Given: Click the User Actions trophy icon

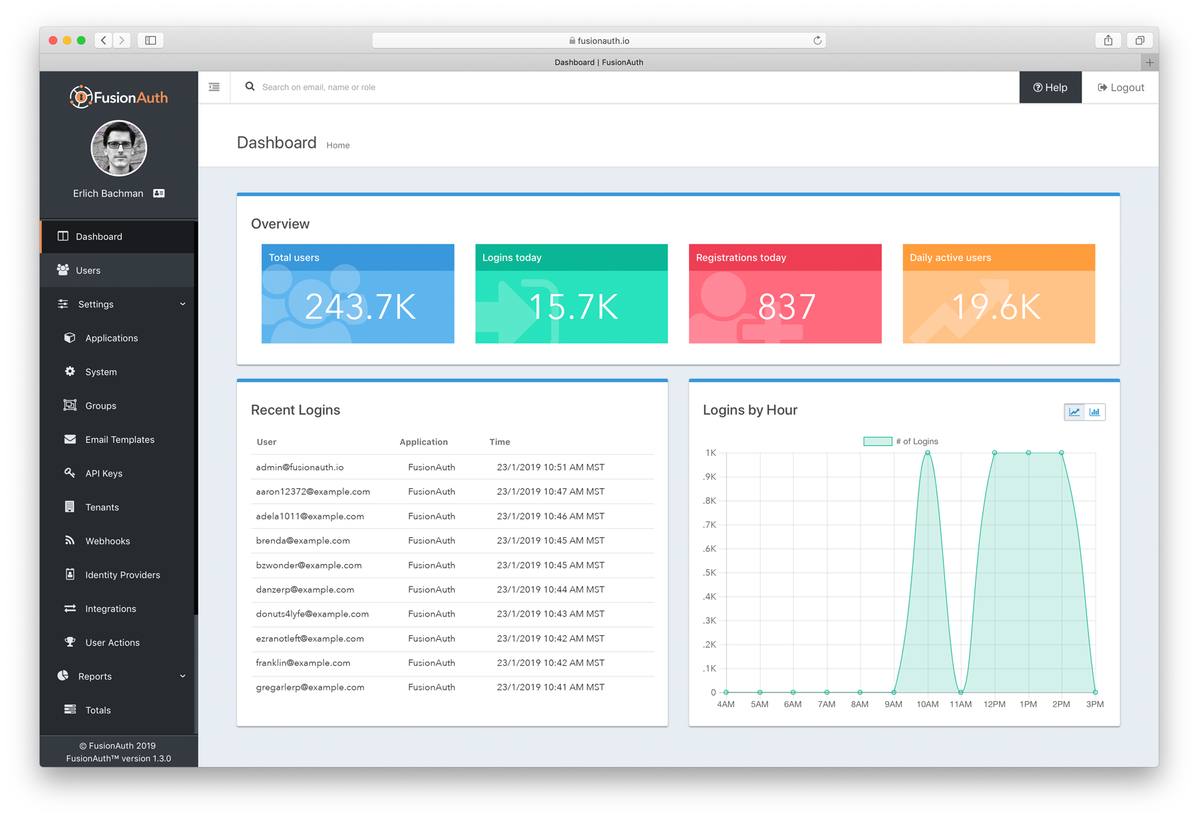Looking at the screenshot, I should (70, 642).
